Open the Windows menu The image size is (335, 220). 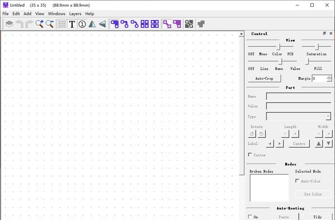[56, 13]
